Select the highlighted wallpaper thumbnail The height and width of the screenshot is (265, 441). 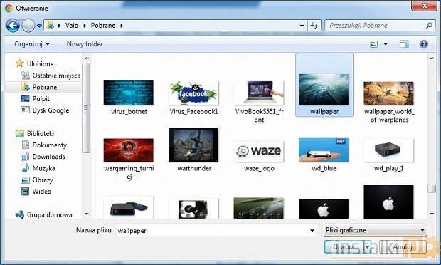(x=324, y=89)
